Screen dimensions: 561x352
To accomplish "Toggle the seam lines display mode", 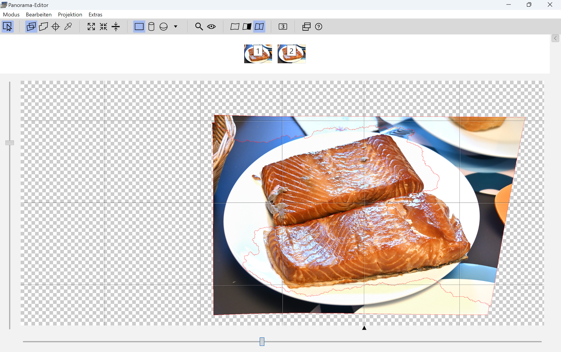I will tap(259, 27).
